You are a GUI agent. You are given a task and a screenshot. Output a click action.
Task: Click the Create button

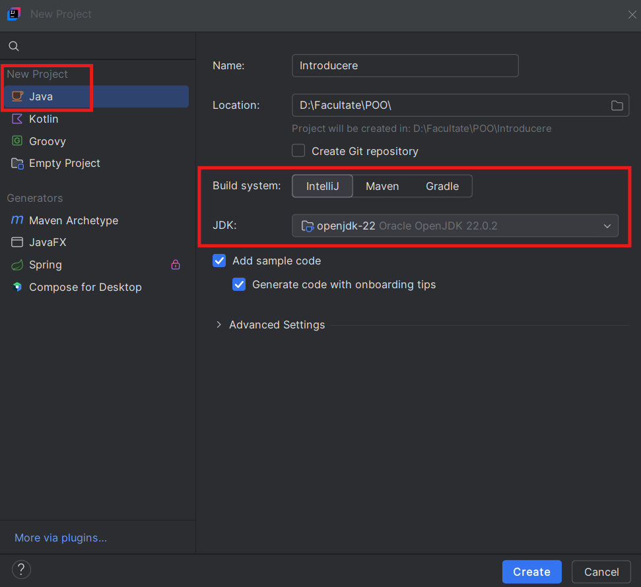coord(531,571)
